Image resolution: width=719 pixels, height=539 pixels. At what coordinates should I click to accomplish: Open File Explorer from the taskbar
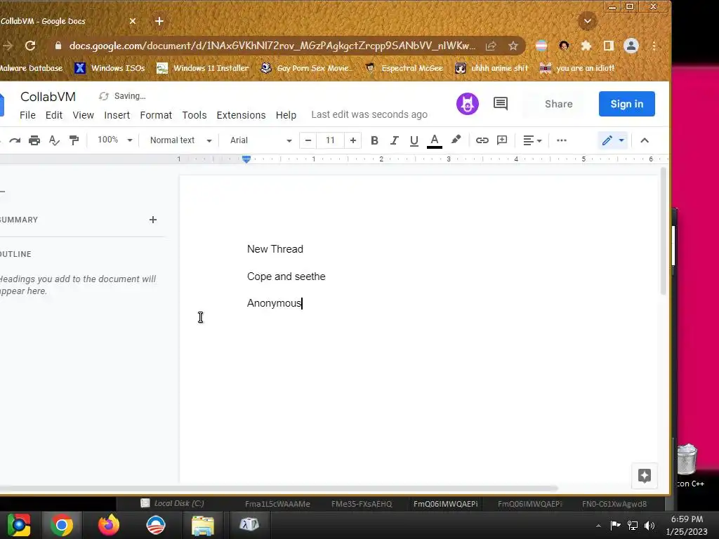pyautogui.click(x=203, y=525)
